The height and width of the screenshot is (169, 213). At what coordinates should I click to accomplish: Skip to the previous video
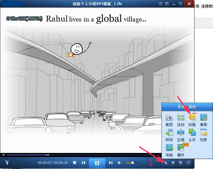[83, 163]
